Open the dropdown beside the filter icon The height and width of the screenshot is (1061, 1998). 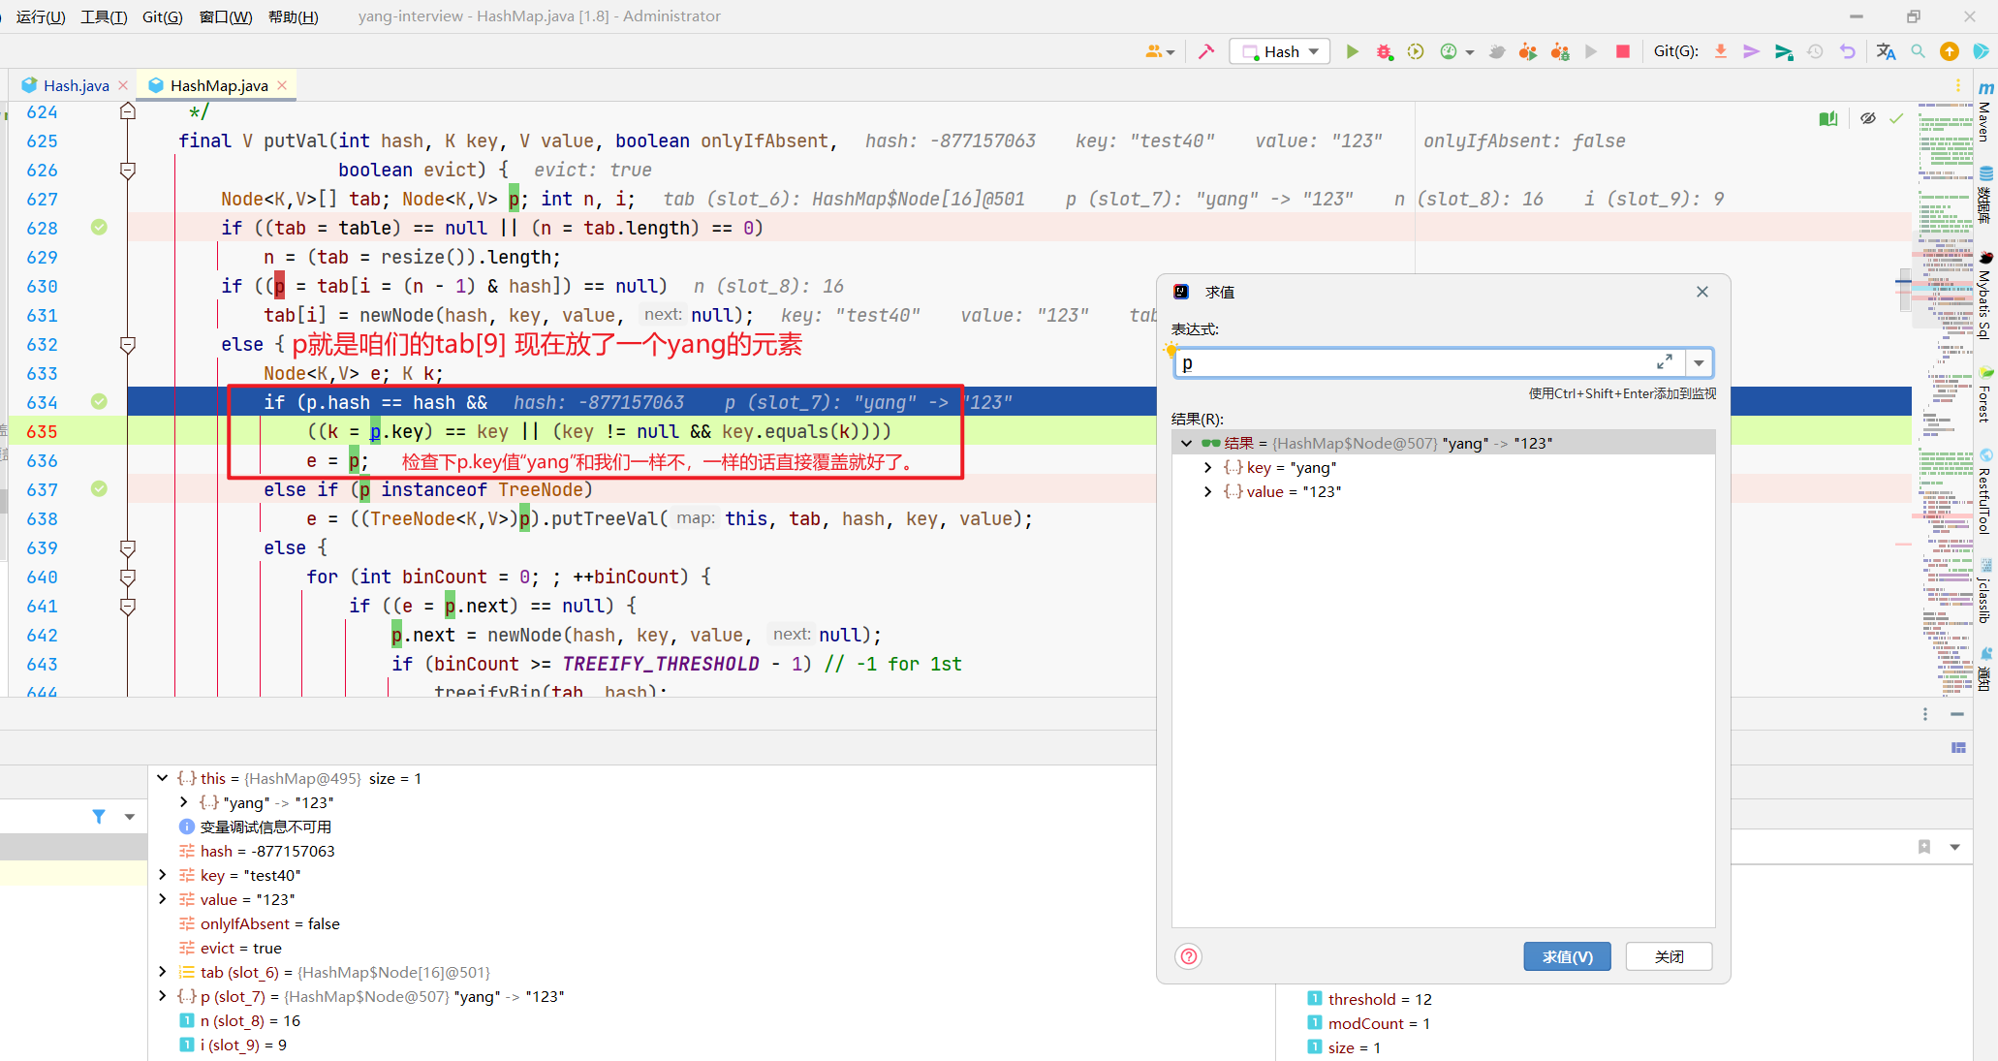tap(129, 817)
